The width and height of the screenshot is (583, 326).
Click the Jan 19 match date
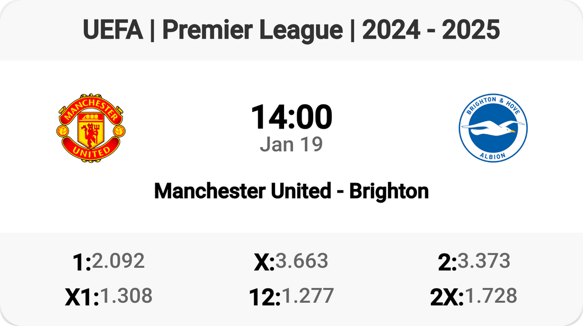291,144
